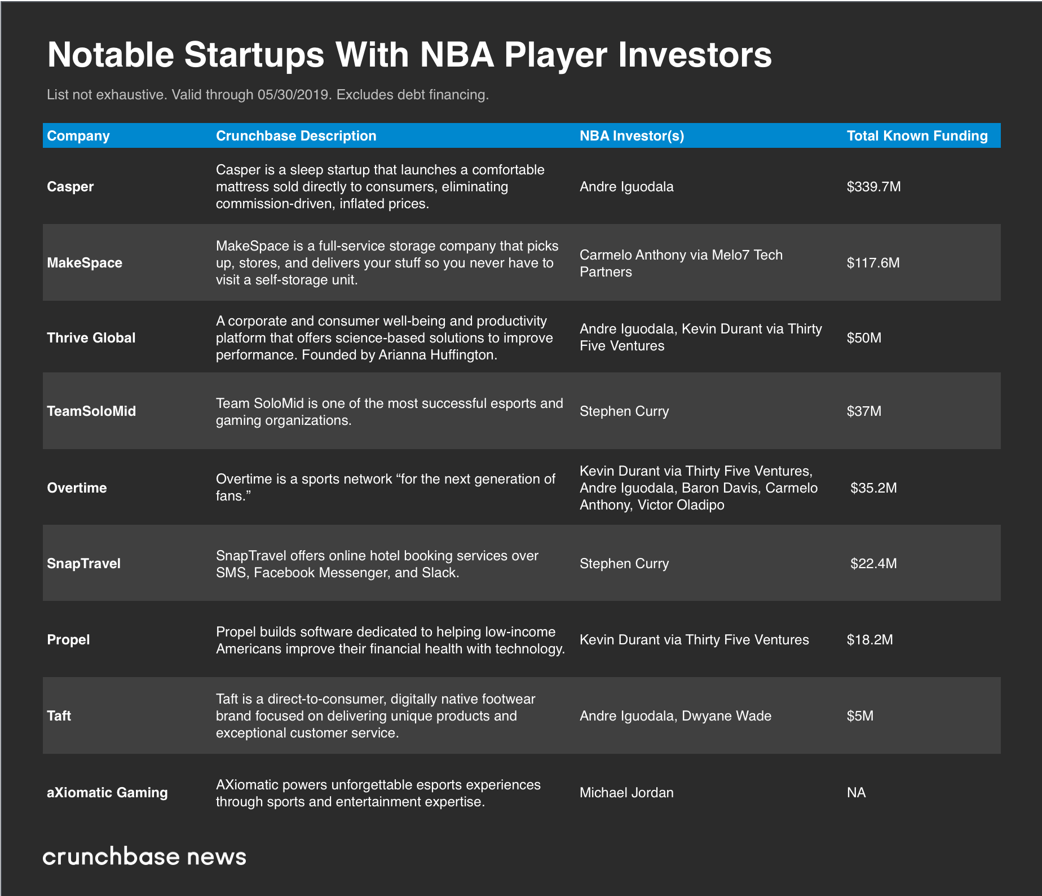Click the $117.6M MakeSpace funding value

click(873, 263)
